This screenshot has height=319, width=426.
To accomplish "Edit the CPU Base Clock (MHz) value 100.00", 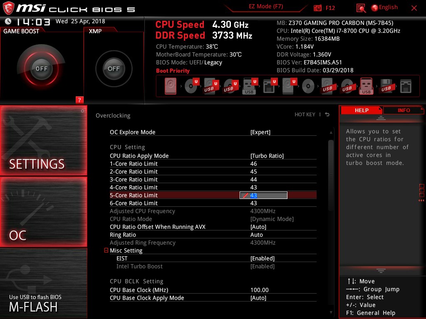I will [x=260, y=290].
